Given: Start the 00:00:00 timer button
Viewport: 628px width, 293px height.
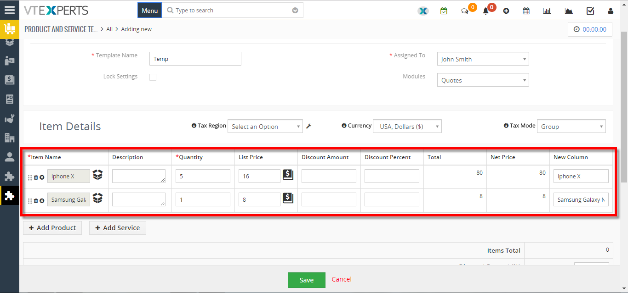Looking at the screenshot, I should point(590,29).
